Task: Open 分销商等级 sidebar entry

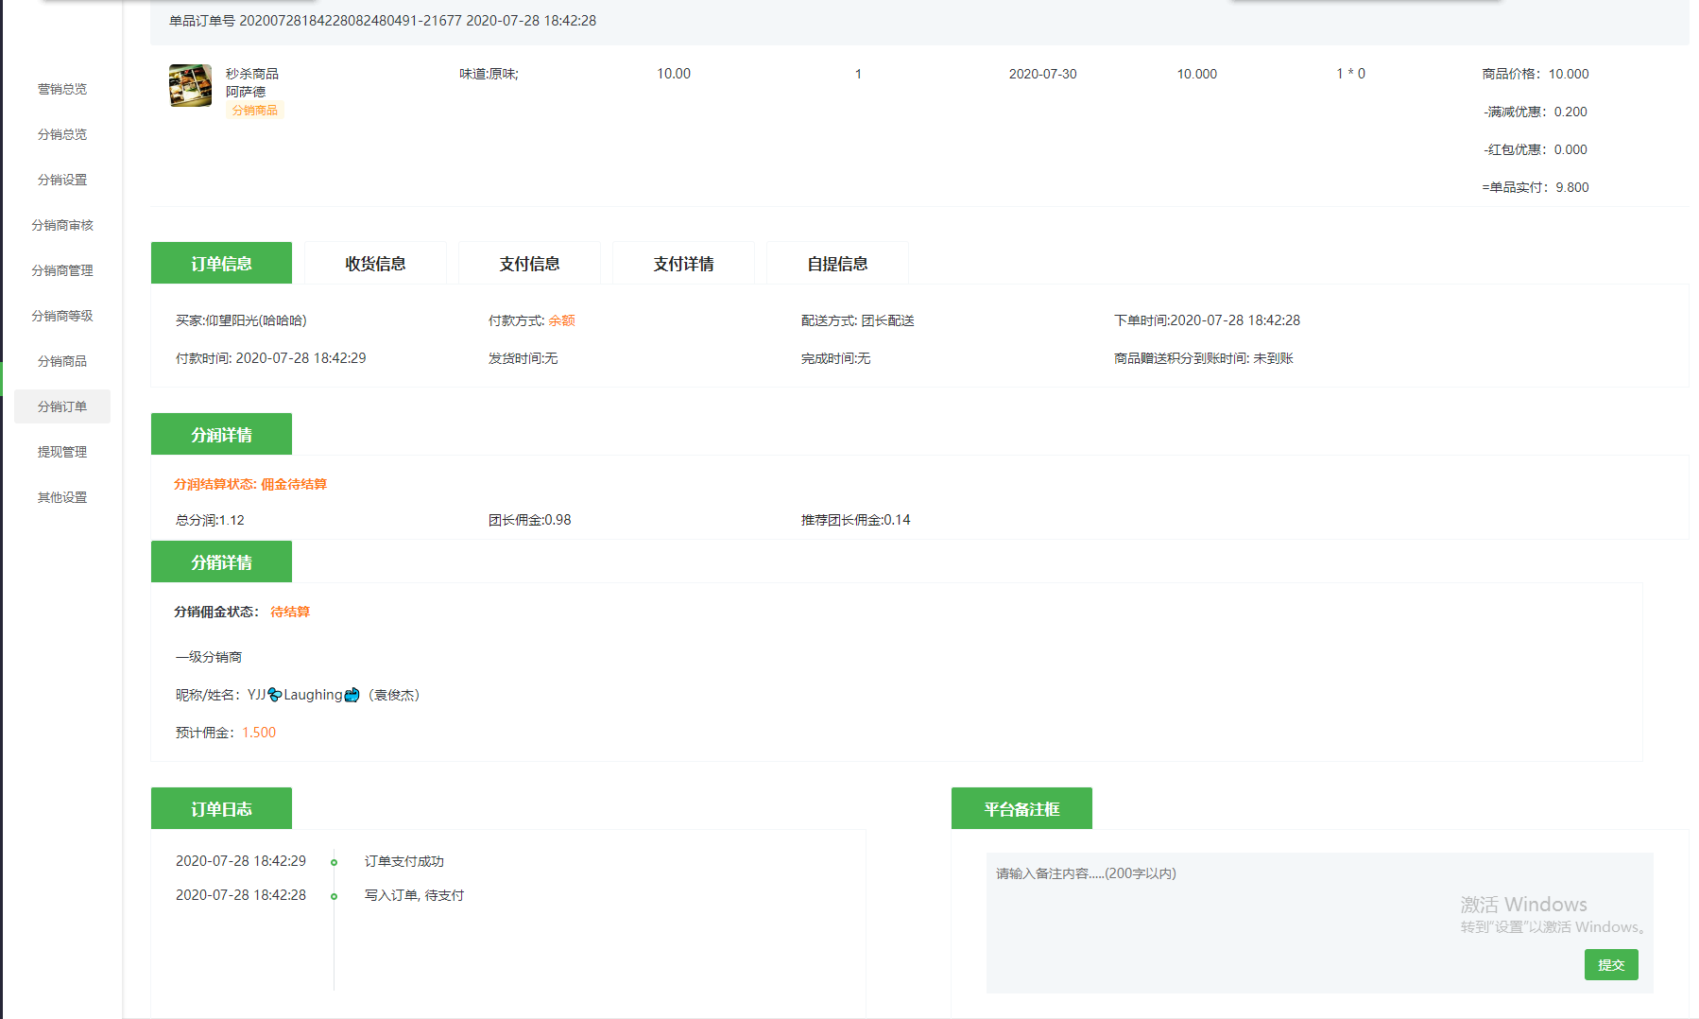Action: pos(62,316)
